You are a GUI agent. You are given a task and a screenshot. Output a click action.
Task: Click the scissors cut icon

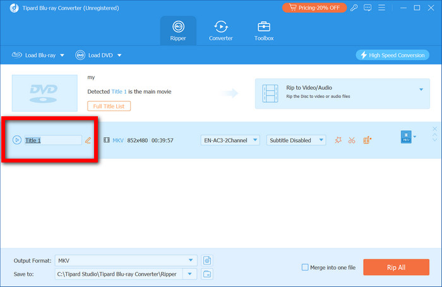point(352,140)
